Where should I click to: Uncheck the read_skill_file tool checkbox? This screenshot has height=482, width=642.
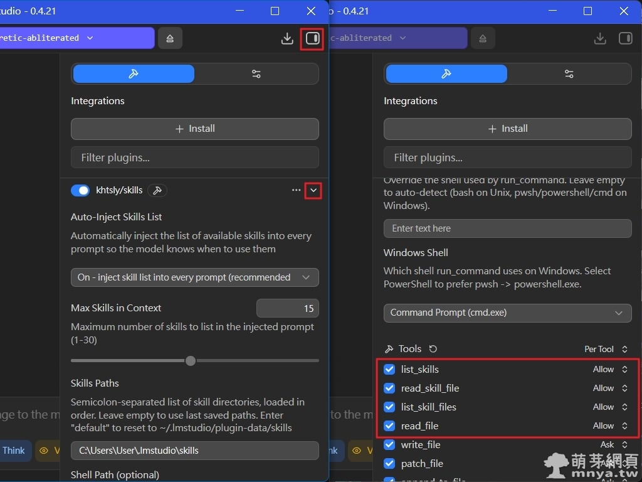[389, 388]
